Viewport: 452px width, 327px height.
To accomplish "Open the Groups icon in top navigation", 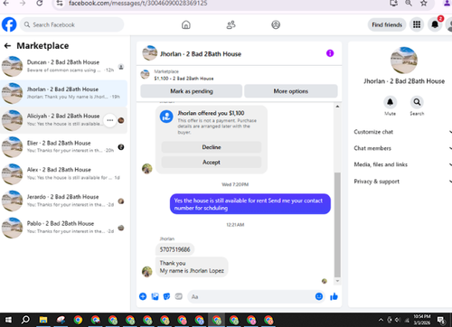I will point(276,24).
